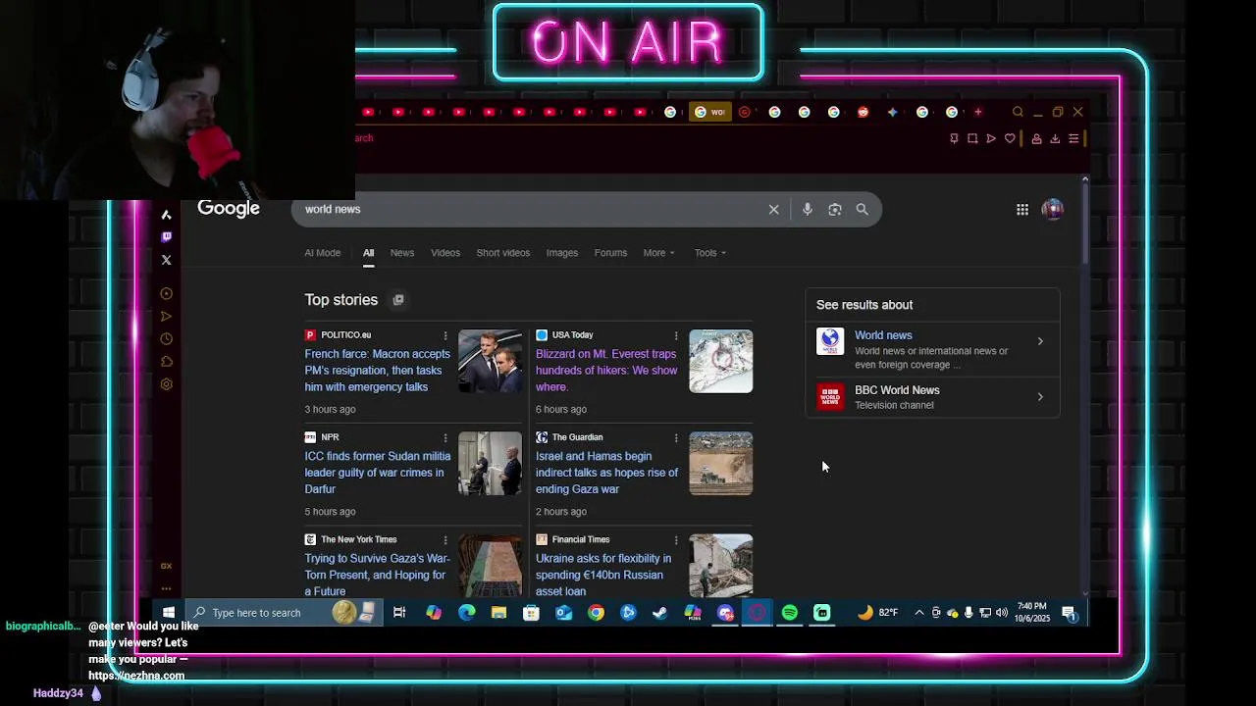Open 'ICC finds former Sudan militia leader' story
Screen dimensions: 1256x706
click(x=378, y=473)
